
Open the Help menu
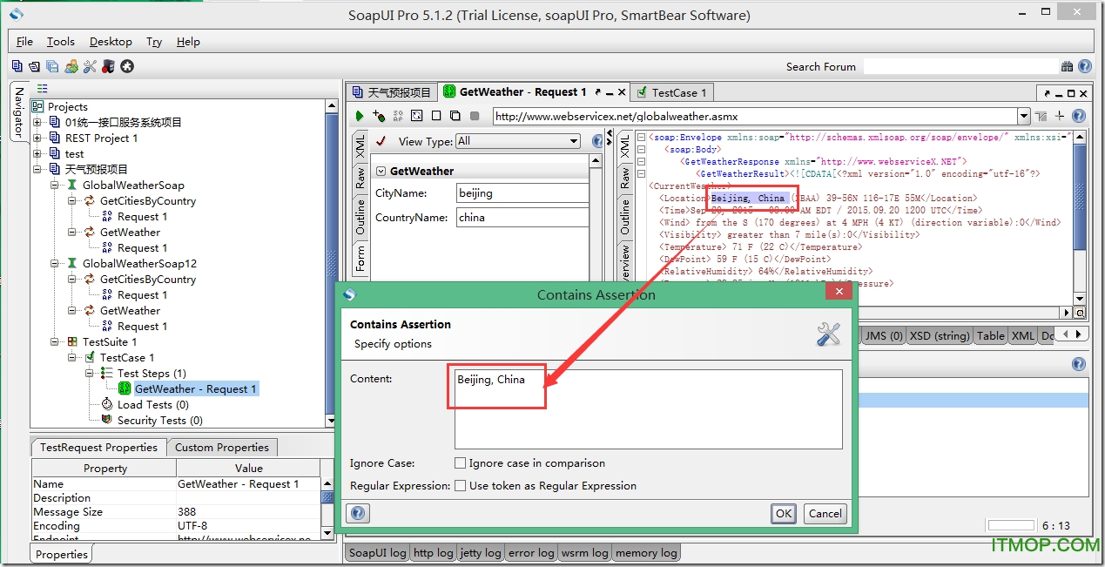point(188,41)
